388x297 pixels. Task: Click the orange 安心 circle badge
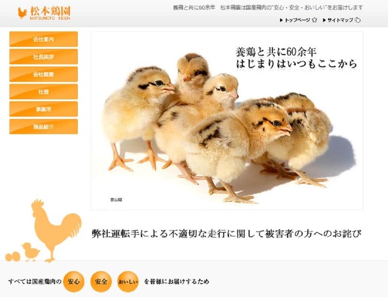pyautogui.click(x=74, y=281)
